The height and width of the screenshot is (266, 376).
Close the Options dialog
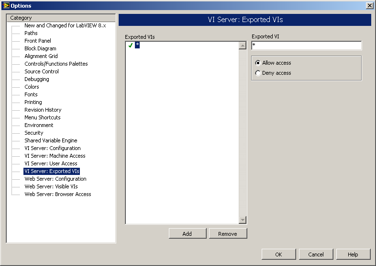point(369,6)
